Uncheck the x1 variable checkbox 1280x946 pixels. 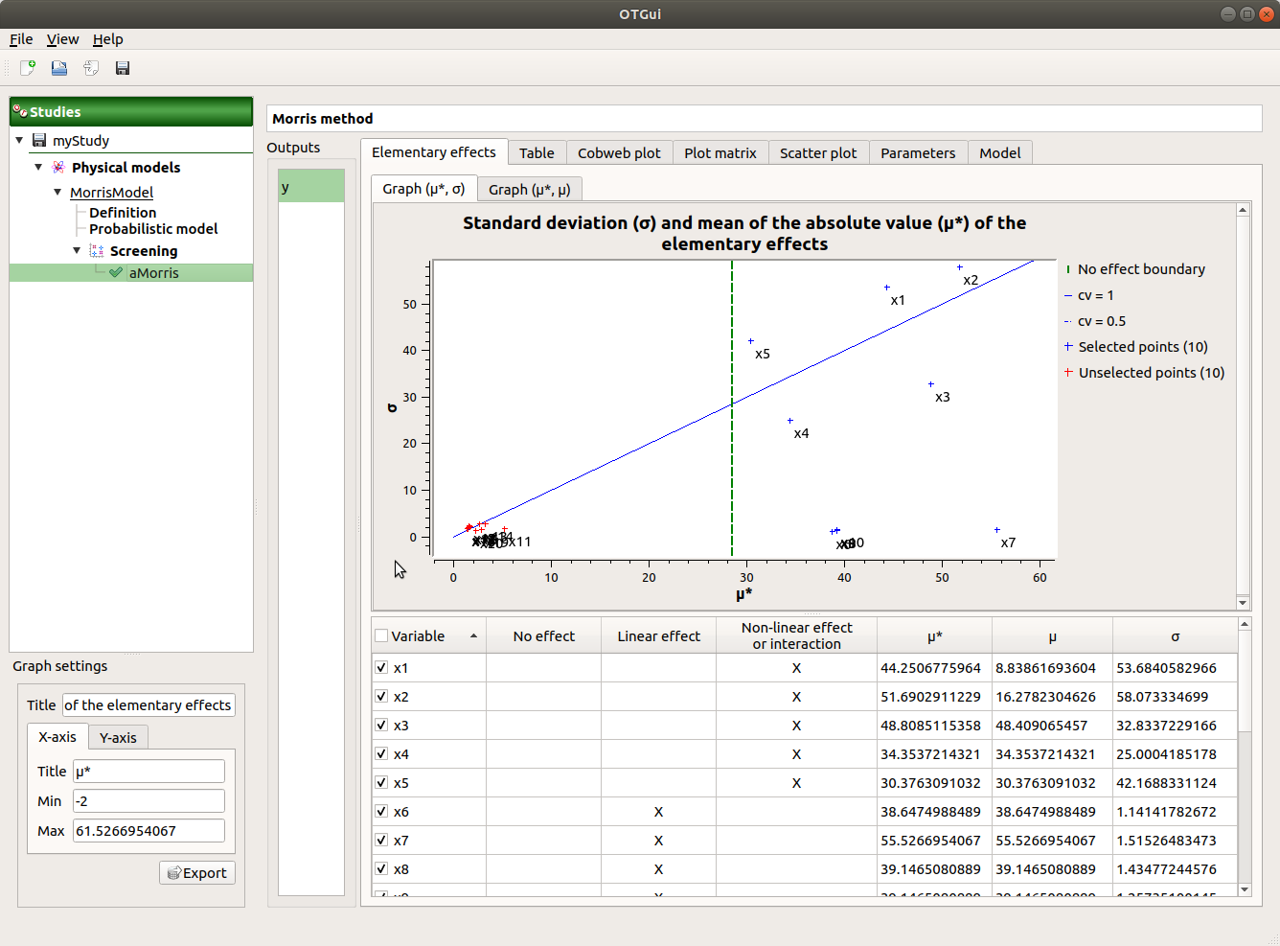point(382,668)
